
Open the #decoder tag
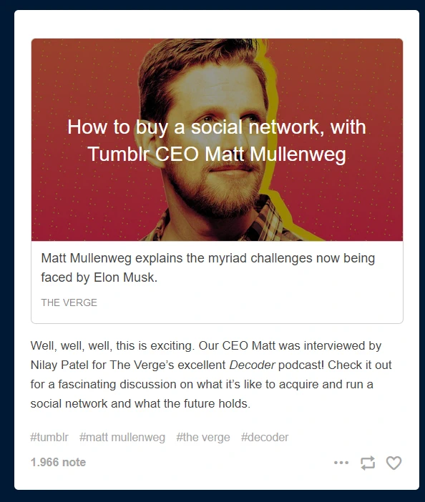(265, 438)
